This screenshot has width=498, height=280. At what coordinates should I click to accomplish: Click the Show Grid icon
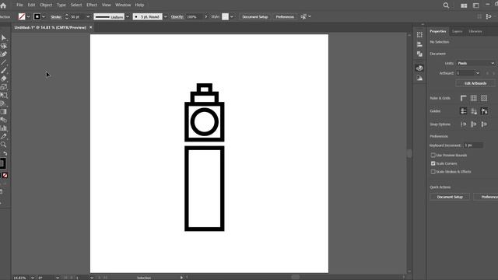(474, 98)
